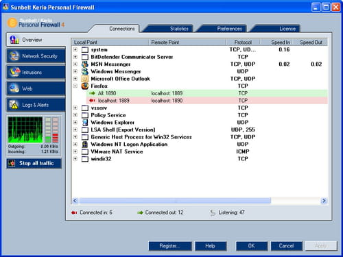
Task: Click the system process icon
Action: pos(85,49)
